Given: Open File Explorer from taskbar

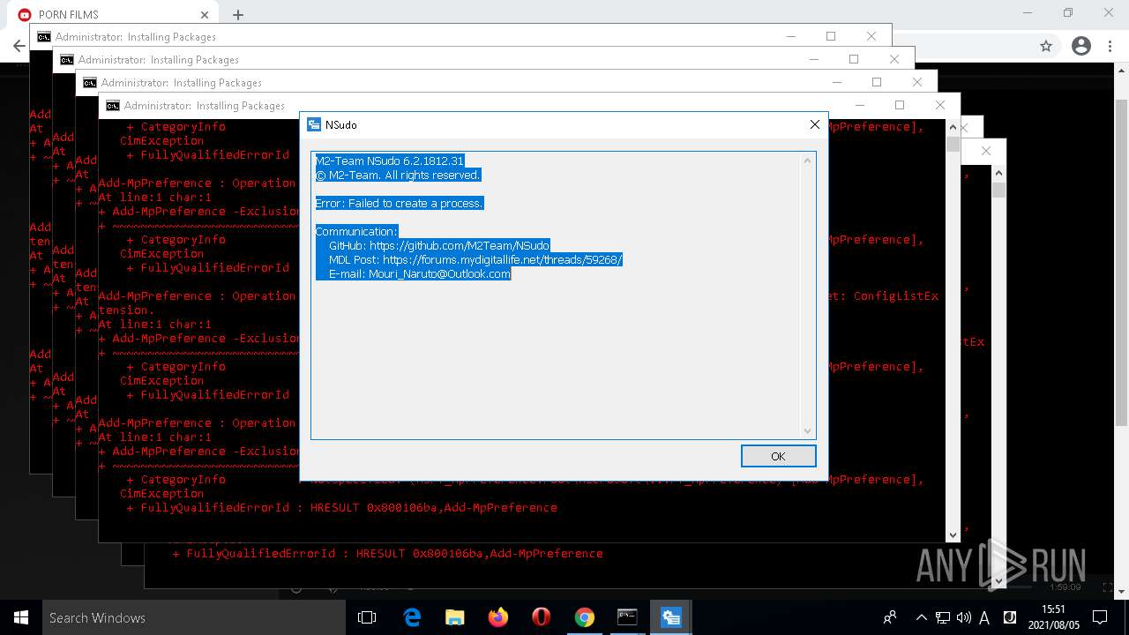Looking at the screenshot, I should pyautogui.click(x=455, y=617).
